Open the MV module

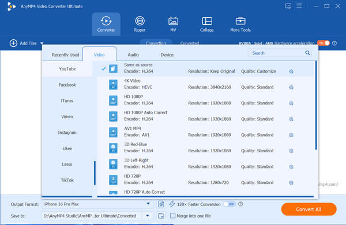[173, 24]
